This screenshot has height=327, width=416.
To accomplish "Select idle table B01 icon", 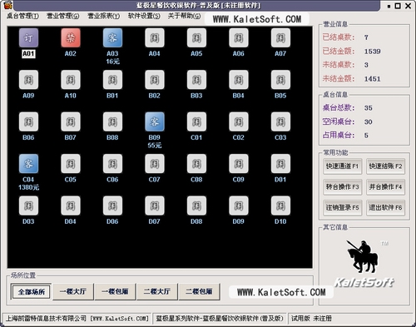I will (112, 80).
